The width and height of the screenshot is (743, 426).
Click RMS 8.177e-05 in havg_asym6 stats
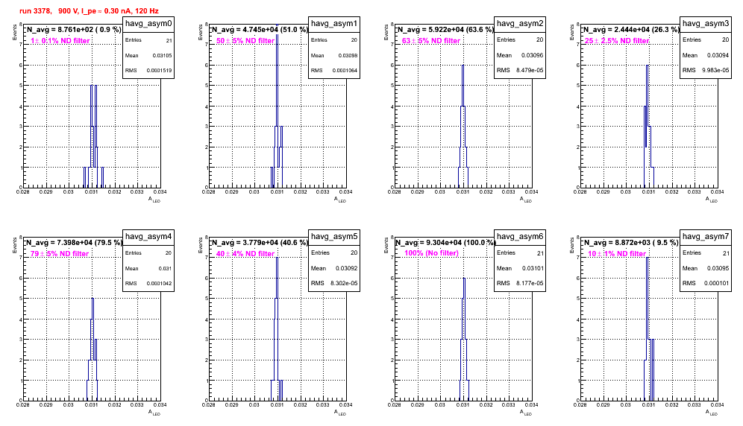coord(520,284)
